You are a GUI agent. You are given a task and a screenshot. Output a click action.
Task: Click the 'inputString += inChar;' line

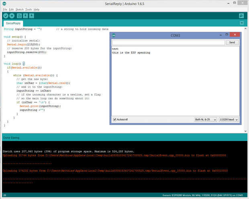click(x=34, y=91)
